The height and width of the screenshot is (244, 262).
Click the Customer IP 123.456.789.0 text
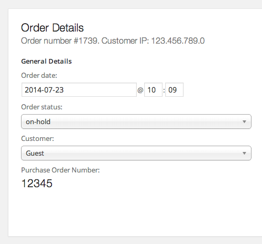click(x=153, y=41)
